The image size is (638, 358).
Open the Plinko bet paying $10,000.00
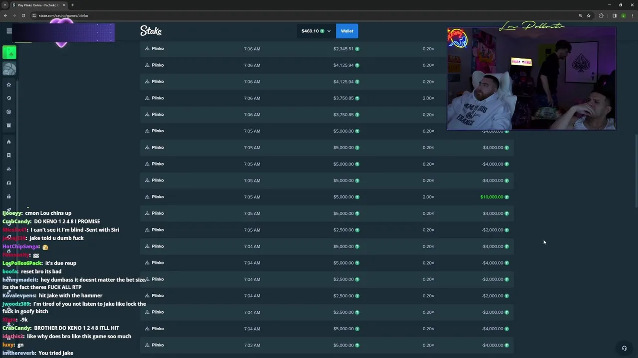(x=326, y=197)
